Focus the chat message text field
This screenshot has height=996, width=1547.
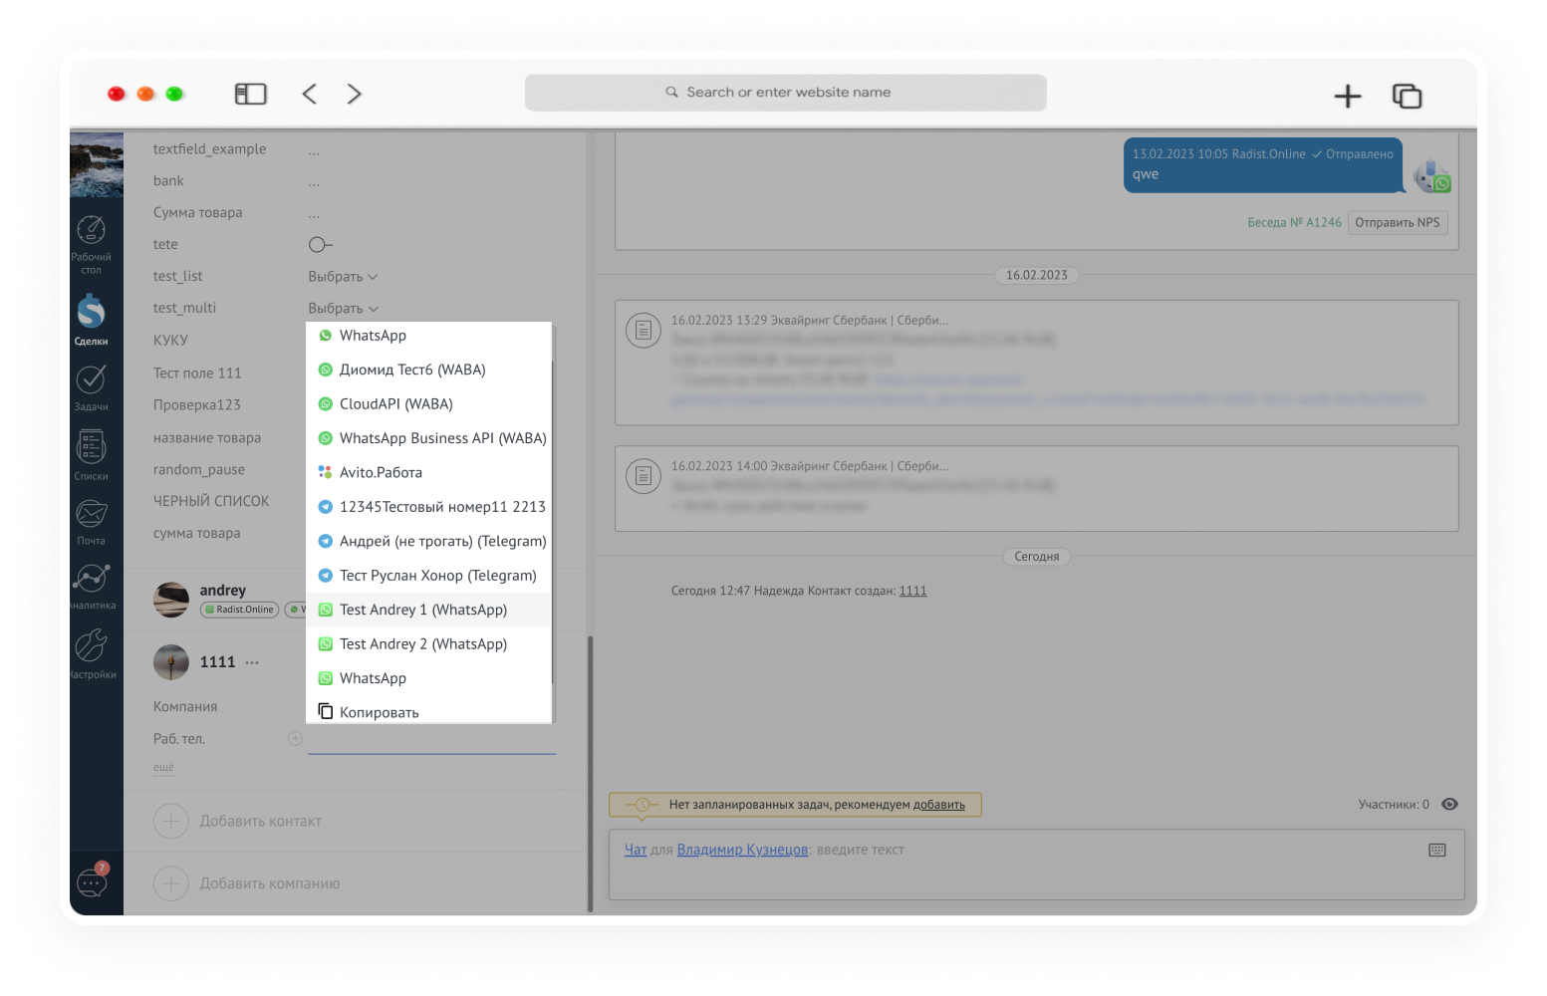[x=1036, y=865]
